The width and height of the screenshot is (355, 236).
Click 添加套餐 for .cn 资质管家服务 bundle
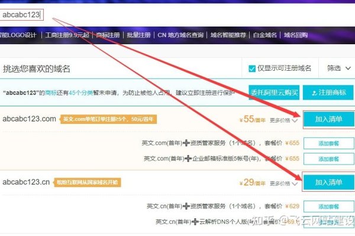pos(329,206)
